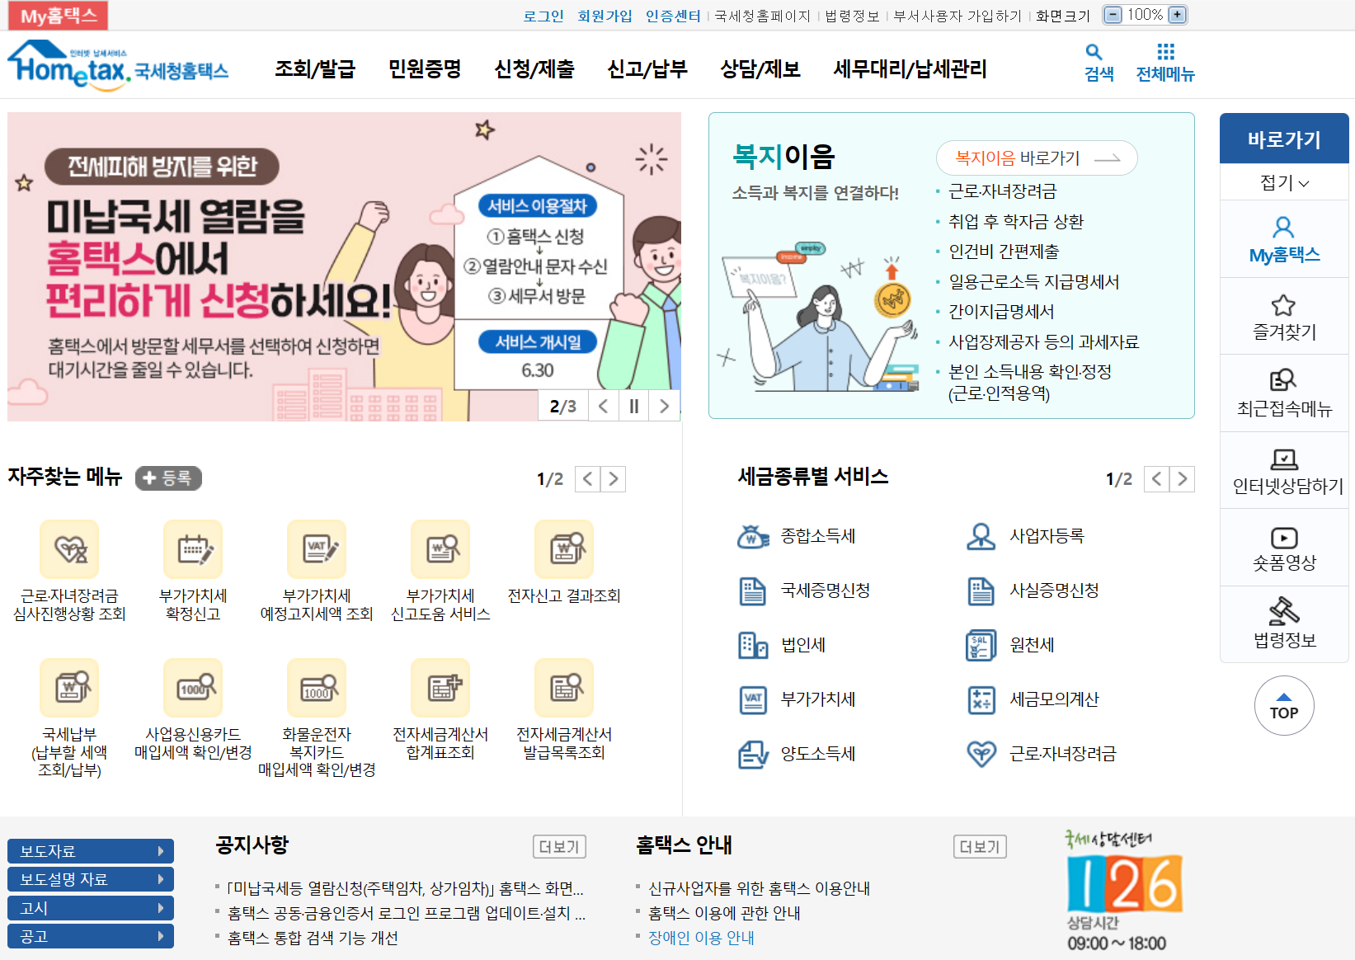Open 홈택스 통합 검색 기능 개선 notice
This screenshot has height=960, width=1355.
coord(313,939)
